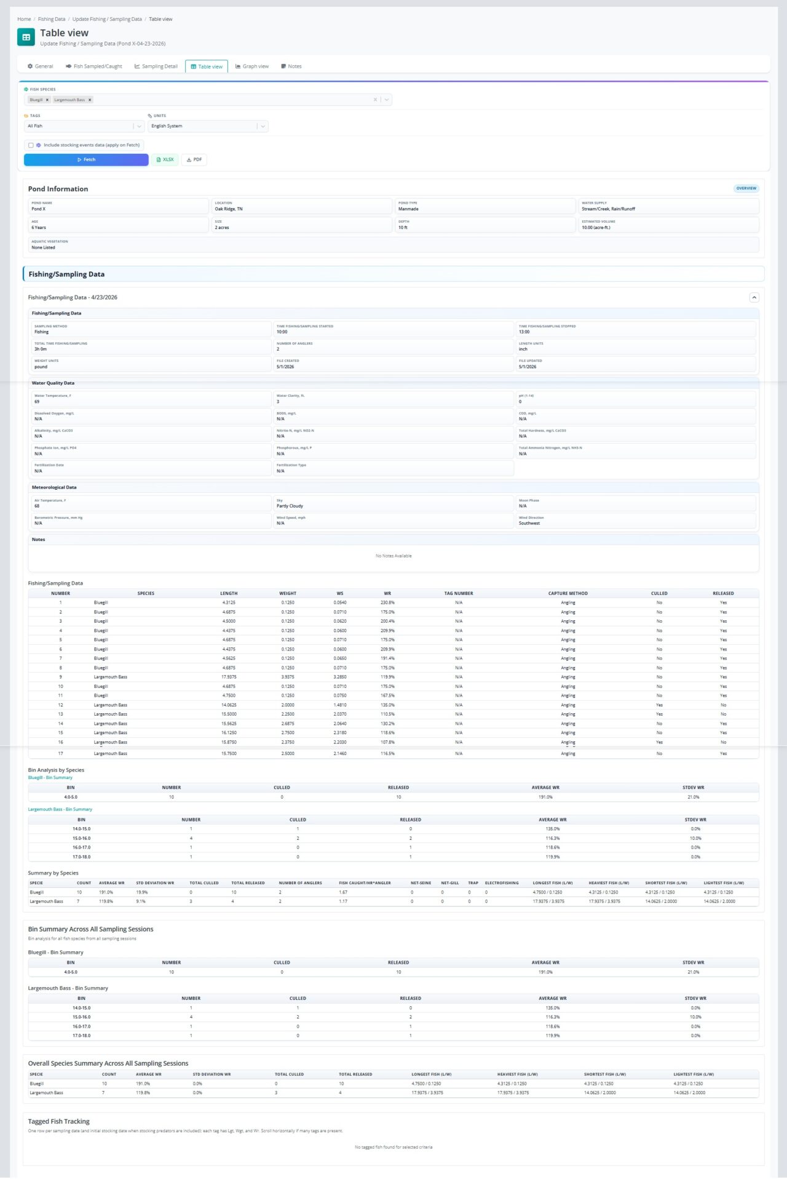Click the Tagged Fish Tracking heading
787x1179 pixels.
coord(58,1121)
